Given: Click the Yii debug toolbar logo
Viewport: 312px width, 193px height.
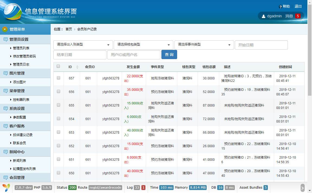Looking at the screenshot, I should (x=6, y=187).
